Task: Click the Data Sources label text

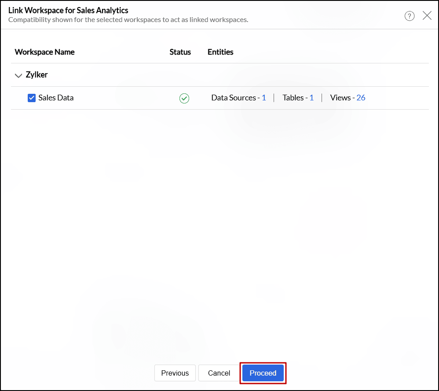Action: [x=233, y=98]
